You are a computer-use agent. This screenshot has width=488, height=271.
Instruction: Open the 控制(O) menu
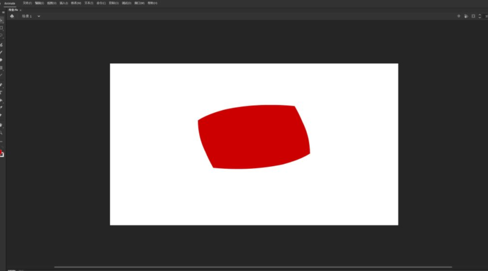113,3
